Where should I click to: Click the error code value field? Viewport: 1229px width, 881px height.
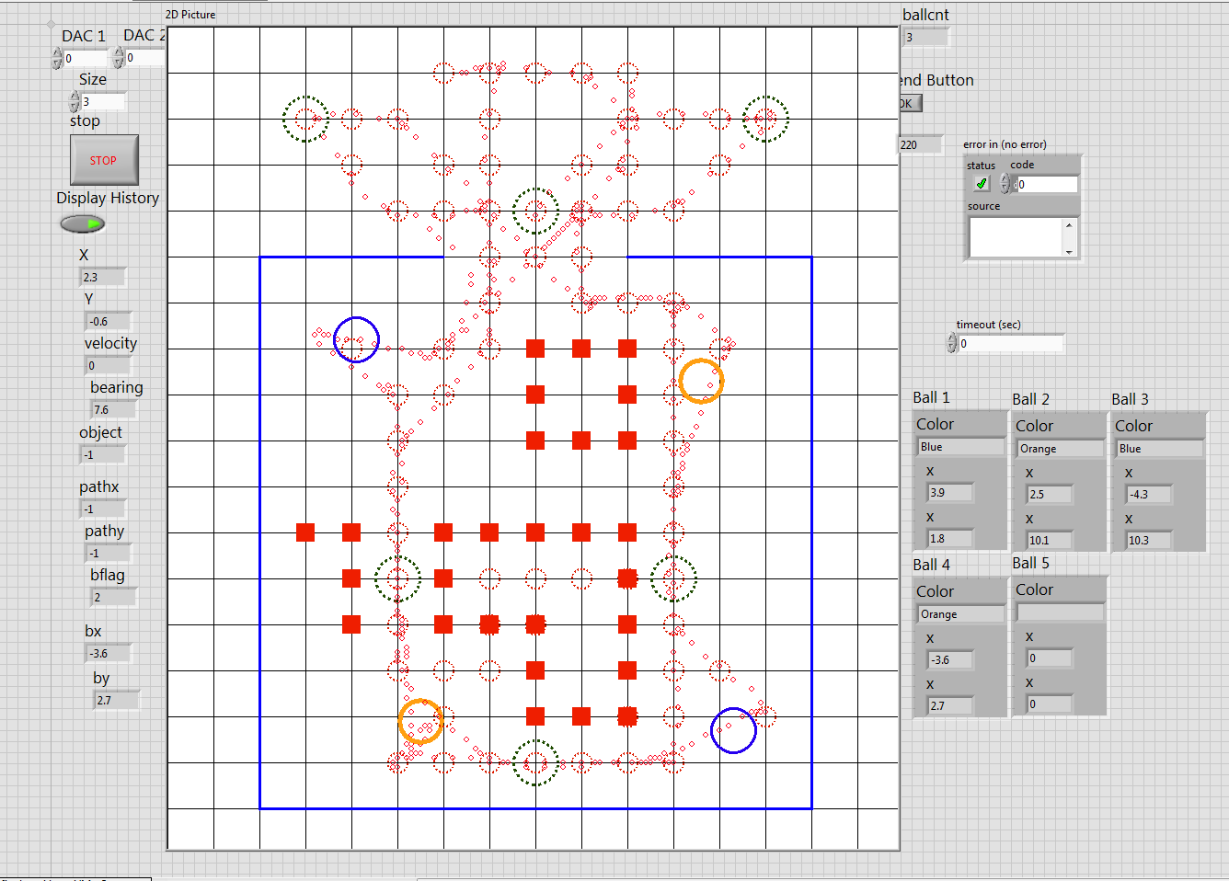pyautogui.click(x=1045, y=184)
